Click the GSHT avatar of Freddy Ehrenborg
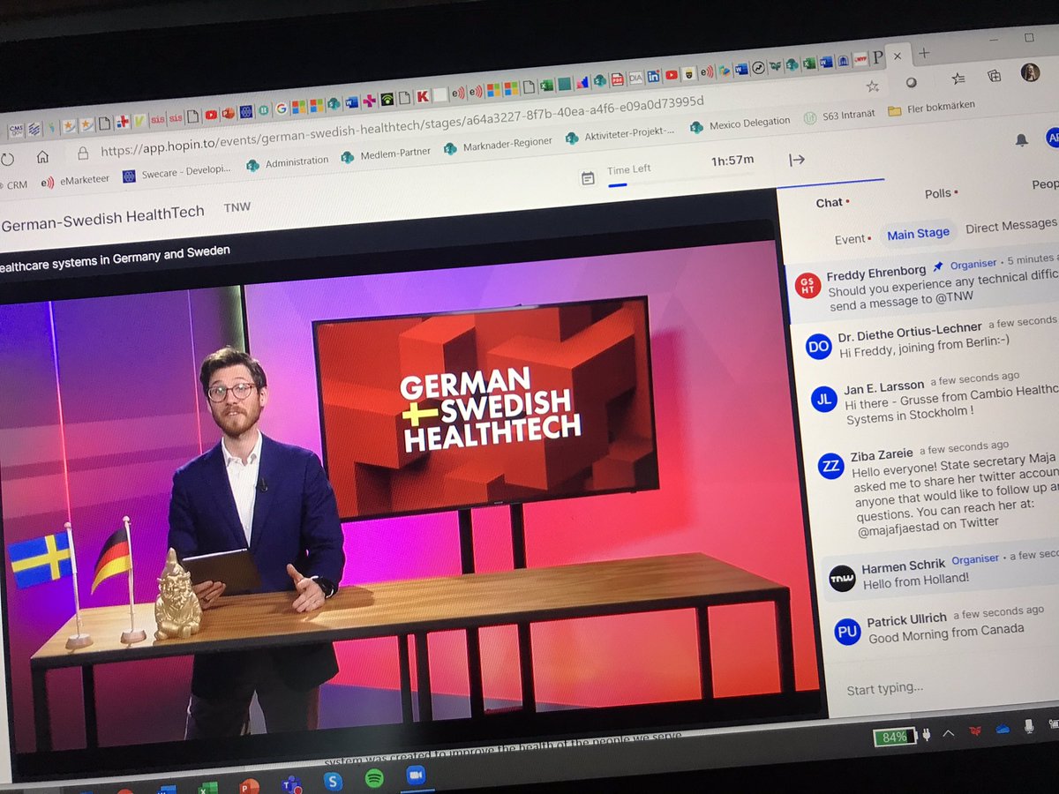 click(807, 285)
